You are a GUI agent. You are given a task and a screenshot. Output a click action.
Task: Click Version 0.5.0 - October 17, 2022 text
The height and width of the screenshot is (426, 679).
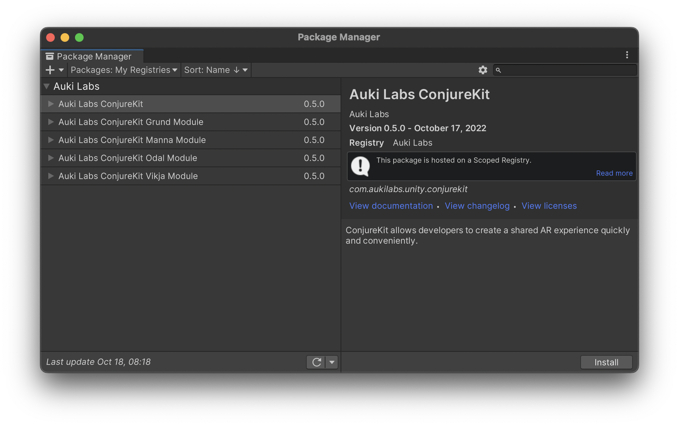point(418,128)
